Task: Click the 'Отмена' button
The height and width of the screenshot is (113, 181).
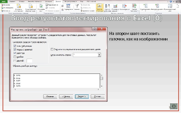Action: (50, 96)
